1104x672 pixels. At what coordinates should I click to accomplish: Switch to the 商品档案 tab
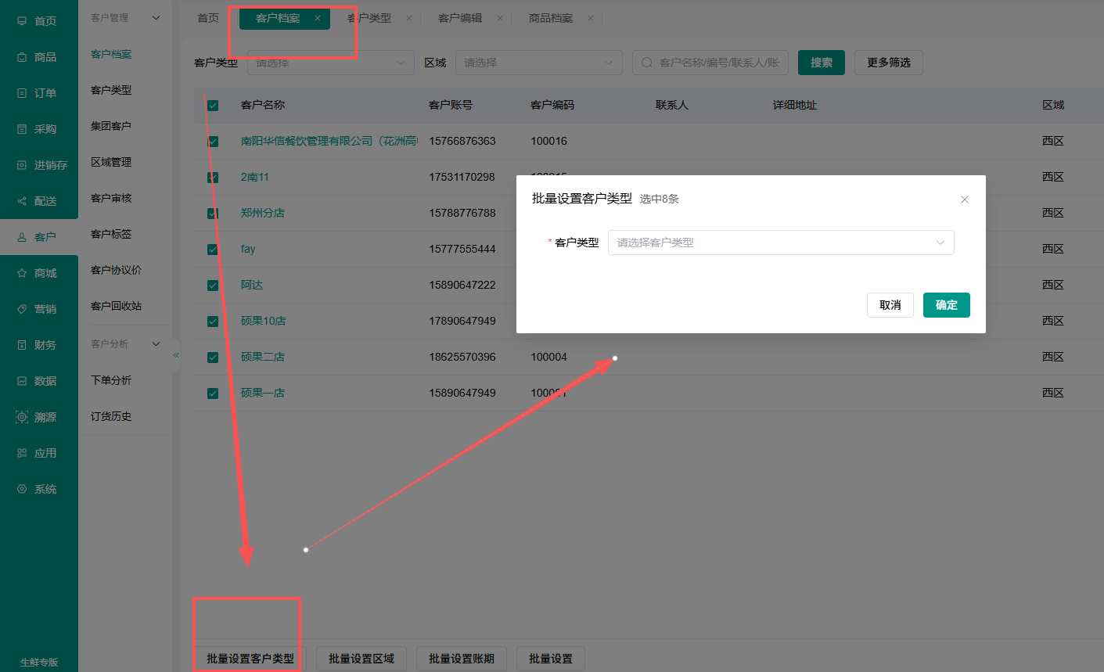[551, 18]
